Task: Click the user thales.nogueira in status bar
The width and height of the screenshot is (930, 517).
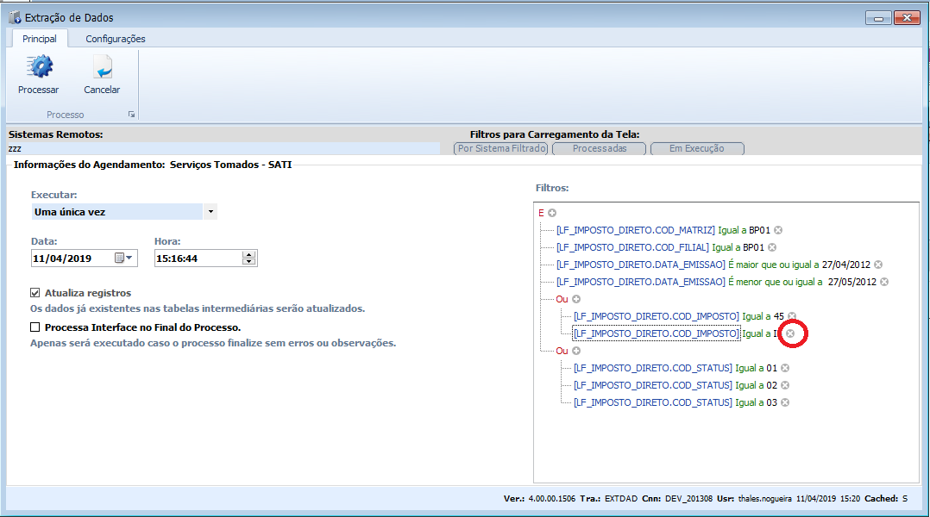Action: [764, 499]
